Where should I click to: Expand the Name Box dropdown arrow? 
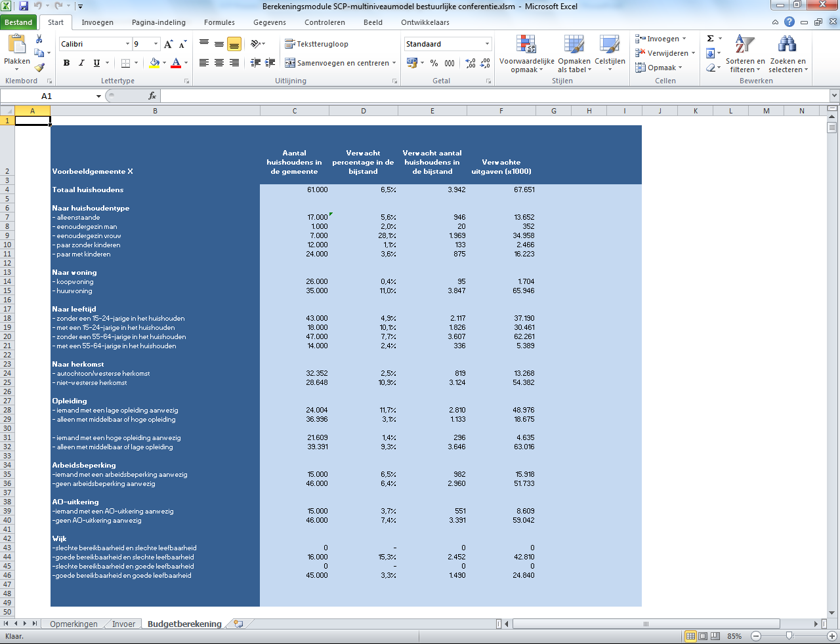98,96
